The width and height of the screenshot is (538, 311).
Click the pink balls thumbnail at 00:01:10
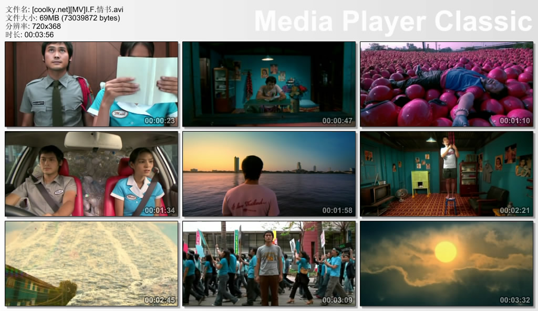pyautogui.click(x=447, y=84)
